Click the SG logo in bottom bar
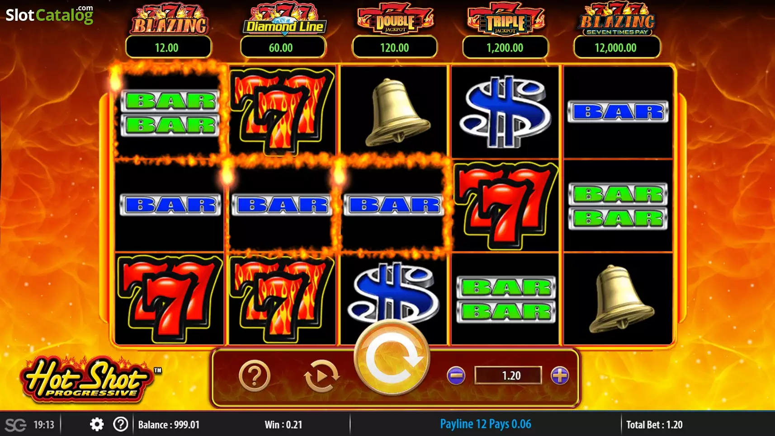The image size is (775, 436). pyautogui.click(x=15, y=425)
